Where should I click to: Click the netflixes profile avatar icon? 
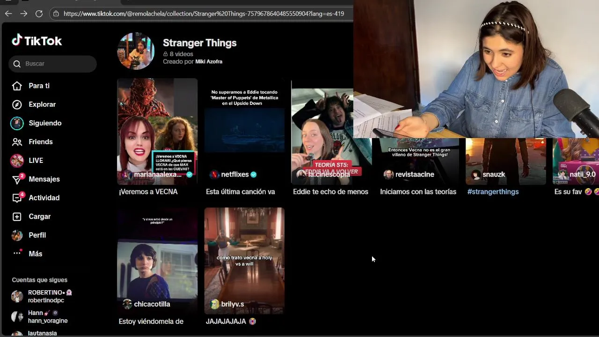coord(214,175)
